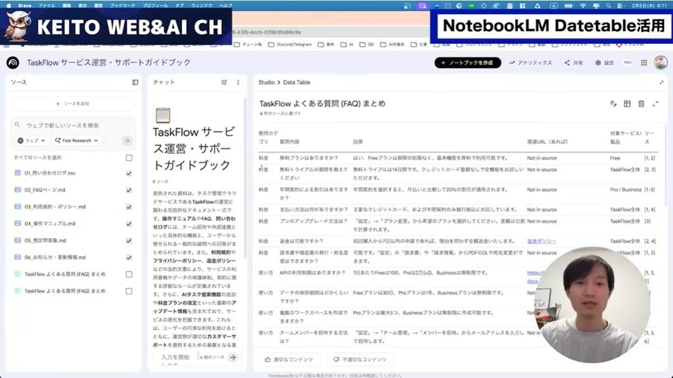
Task: Expand the Data Table to full screen
Action: coord(655,104)
